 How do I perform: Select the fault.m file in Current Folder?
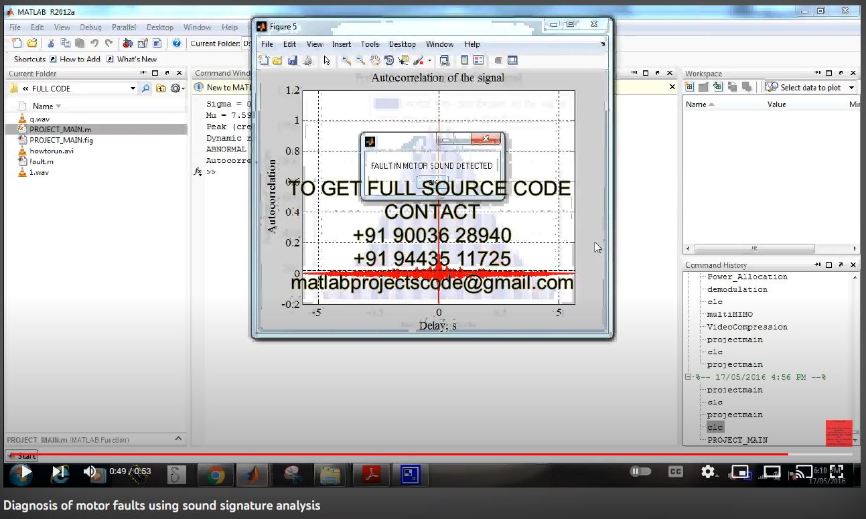pos(41,161)
